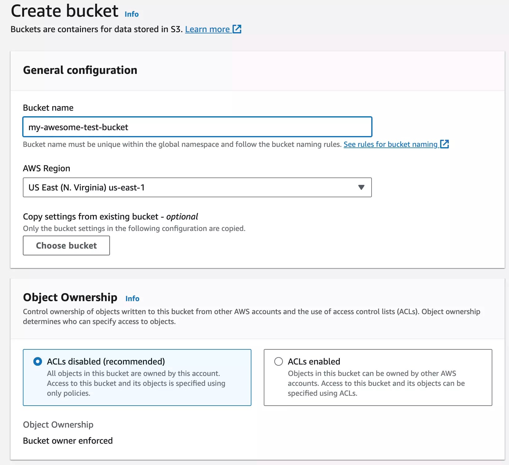Click the ACLs enabled option card

(378, 377)
